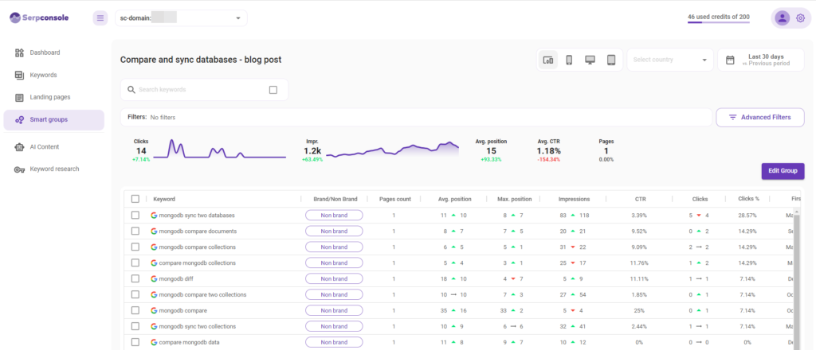Click the 28.57% Clicks % cell
The height and width of the screenshot is (350, 816).
pos(749,215)
